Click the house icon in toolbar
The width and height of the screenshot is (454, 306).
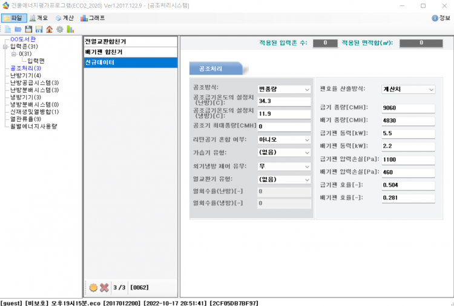pos(50,29)
